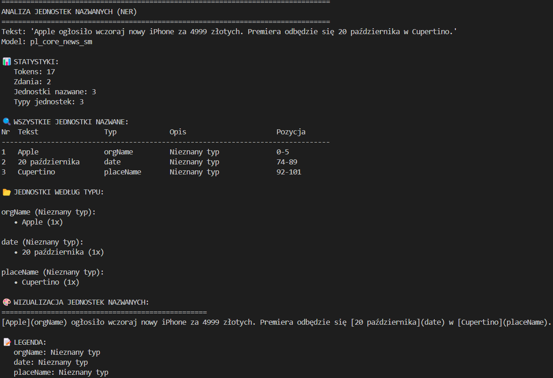This screenshot has width=553, height=378.
Task: Click the 'WSZYSTKIE JEDNOSTKI NAZWANE:' section title
Action: (72, 122)
